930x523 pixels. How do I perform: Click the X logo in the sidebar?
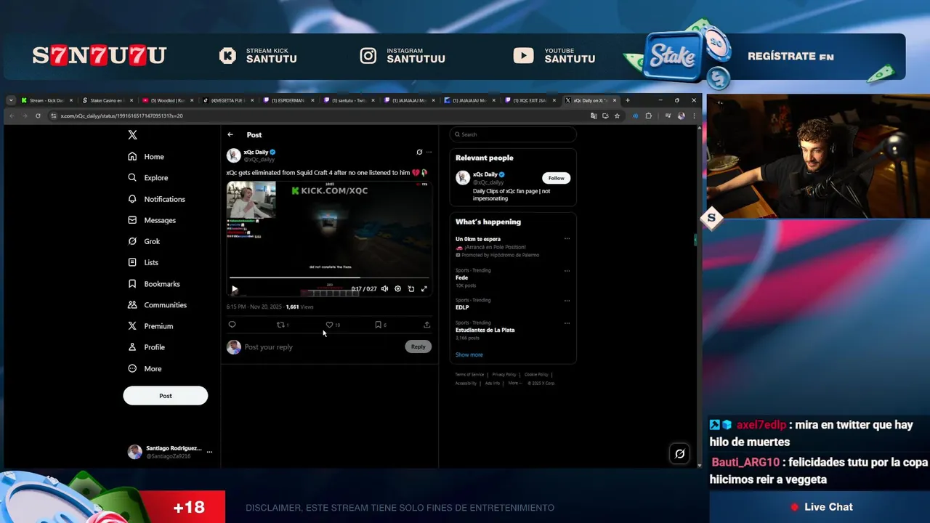(132, 135)
